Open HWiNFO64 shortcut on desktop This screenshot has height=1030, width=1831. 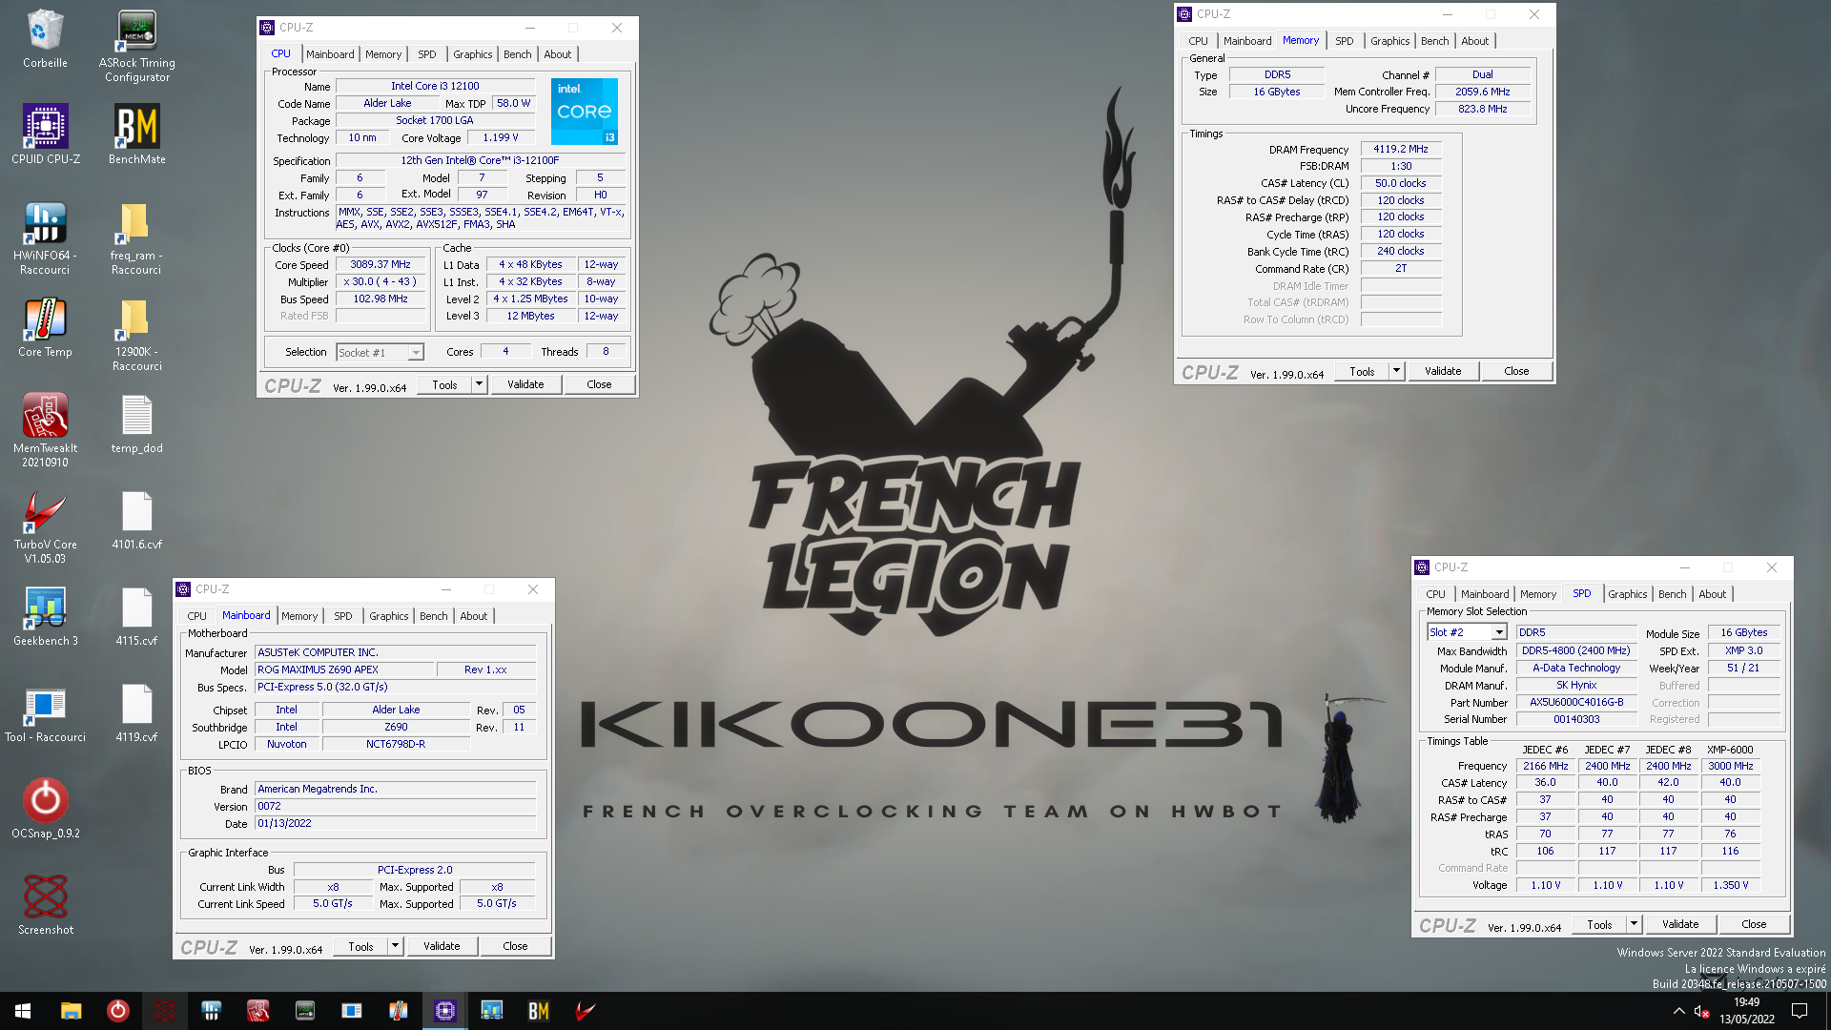45,238
